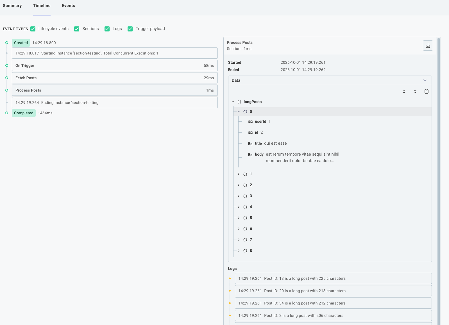Click the Ending Instance log entry
449x325 pixels.
[x=115, y=103]
